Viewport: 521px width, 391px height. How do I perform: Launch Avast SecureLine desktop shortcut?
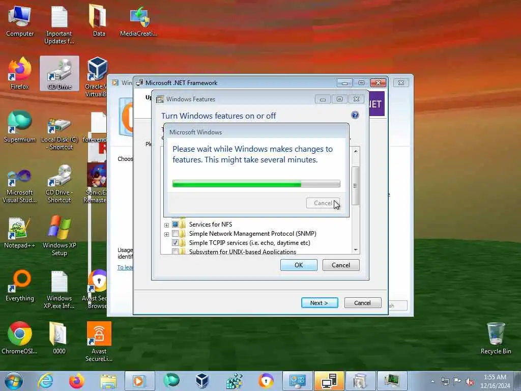coord(99,341)
